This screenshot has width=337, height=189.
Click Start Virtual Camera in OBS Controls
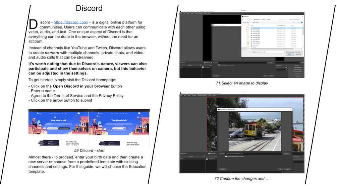pos(298,72)
